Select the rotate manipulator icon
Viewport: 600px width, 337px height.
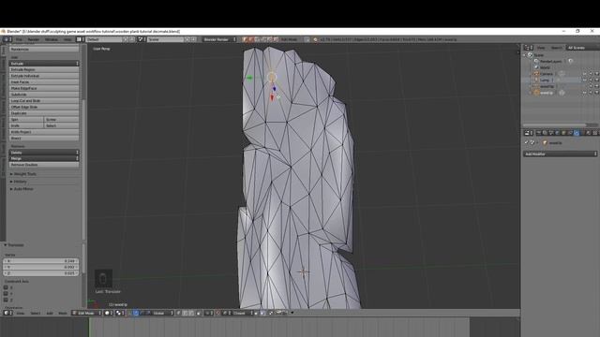142,313
